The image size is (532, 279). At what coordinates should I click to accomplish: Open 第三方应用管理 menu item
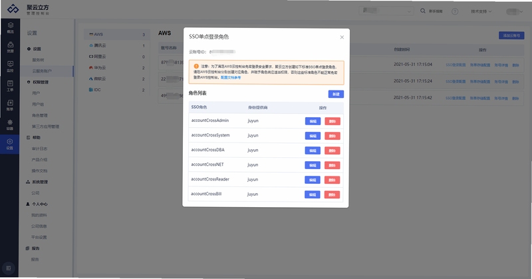tap(45, 127)
